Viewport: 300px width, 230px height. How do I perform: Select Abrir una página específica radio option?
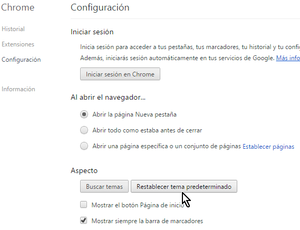[84, 146]
